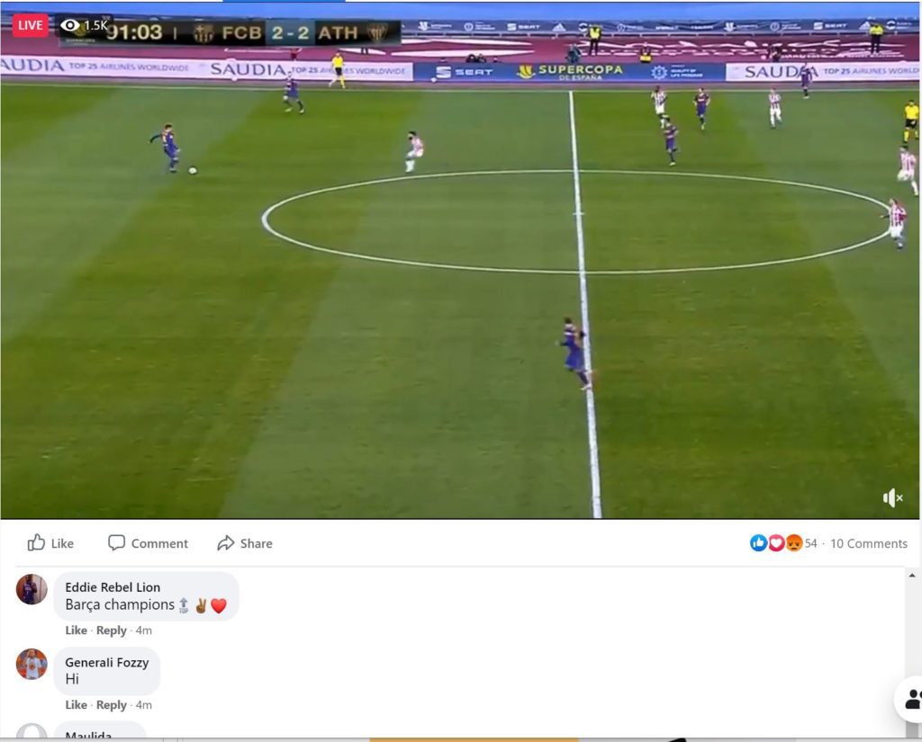The width and height of the screenshot is (922, 742).
Task: Open Generali Fozzy's profile picture
Action: 32,664
